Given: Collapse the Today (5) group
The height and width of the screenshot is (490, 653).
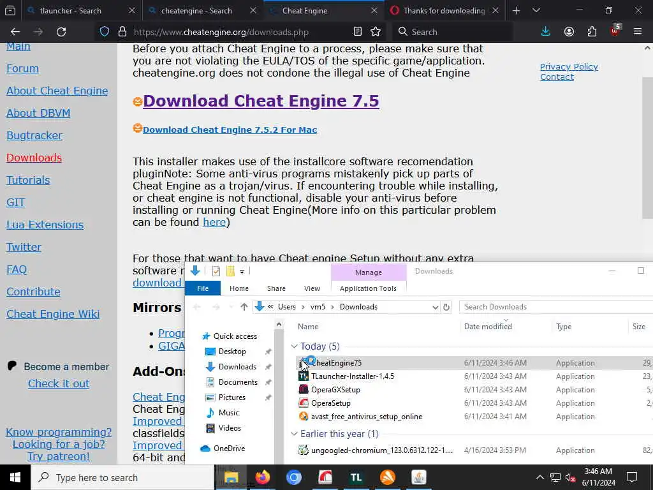Looking at the screenshot, I should click(294, 346).
